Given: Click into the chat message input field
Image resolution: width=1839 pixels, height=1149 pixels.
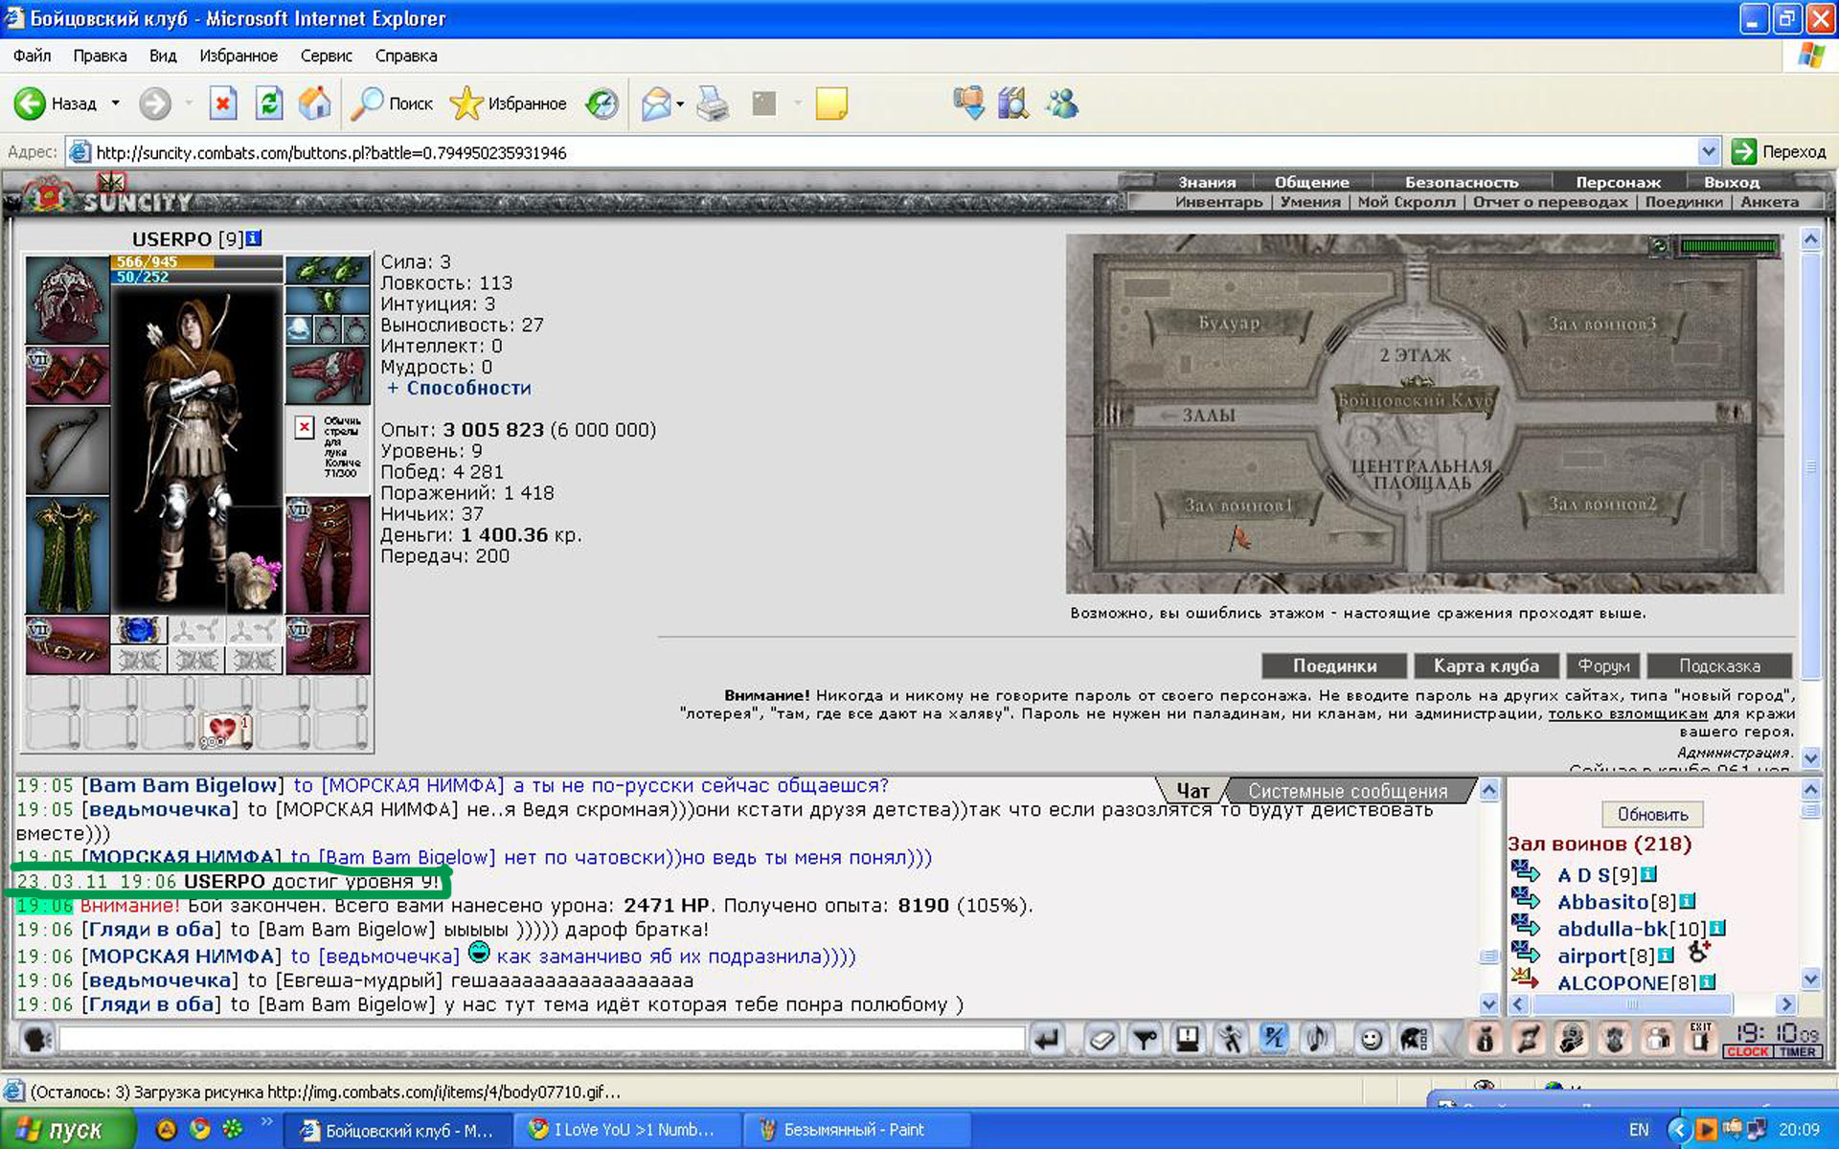Looking at the screenshot, I should pyautogui.click(x=542, y=1039).
